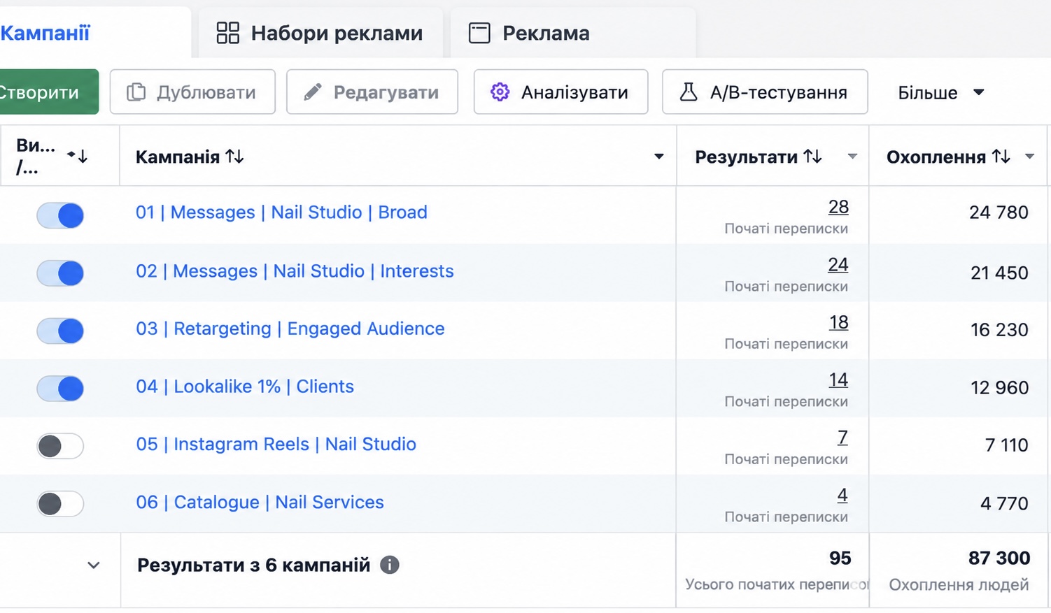This screenshot has height=613, width=1051.
Task: Enable the 05 Instagram Reels campaign
Action: [60, 446]
